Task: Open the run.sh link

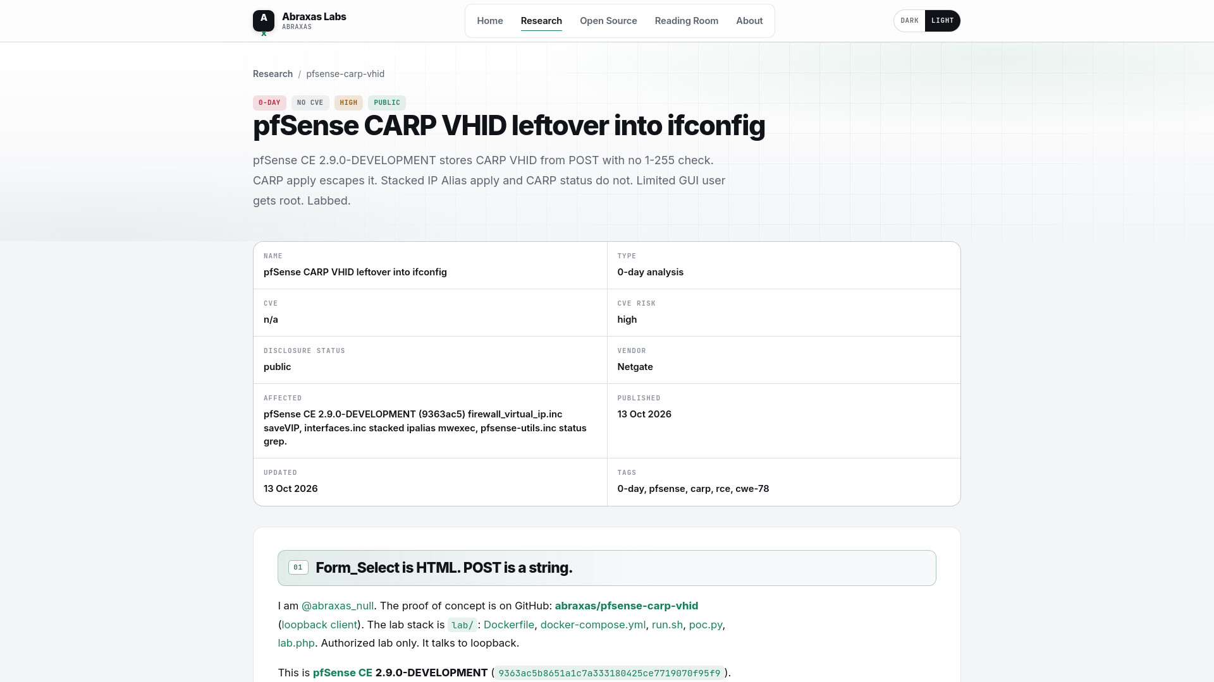Action: 667,625
